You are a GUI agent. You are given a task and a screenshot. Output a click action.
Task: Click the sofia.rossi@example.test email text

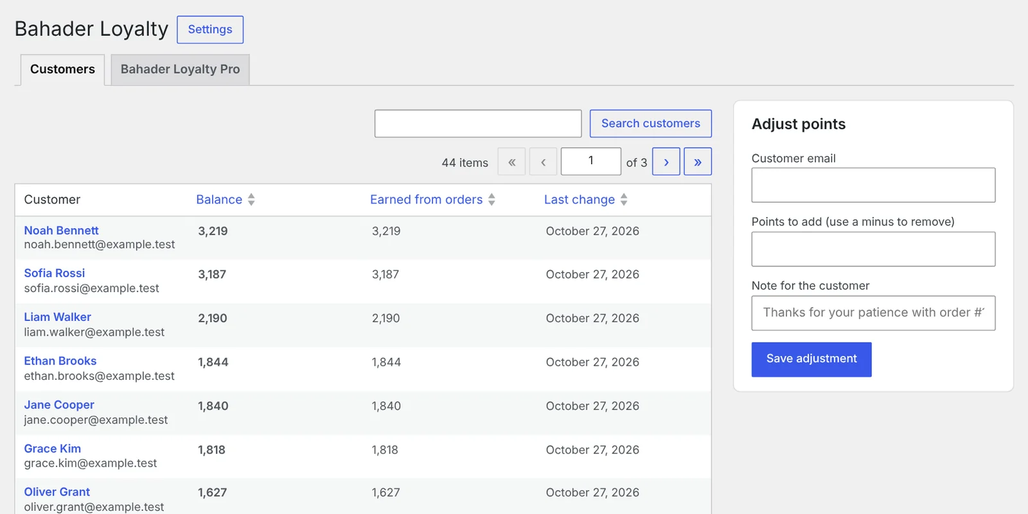pyautogui.click(x=91, y=288)
